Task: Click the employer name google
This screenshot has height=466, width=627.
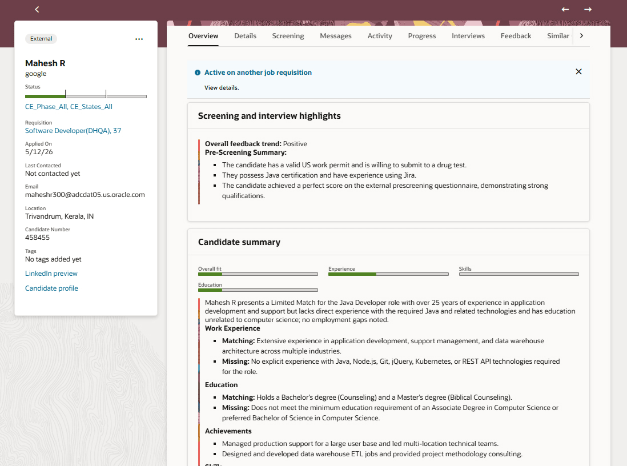Action: 35,74
